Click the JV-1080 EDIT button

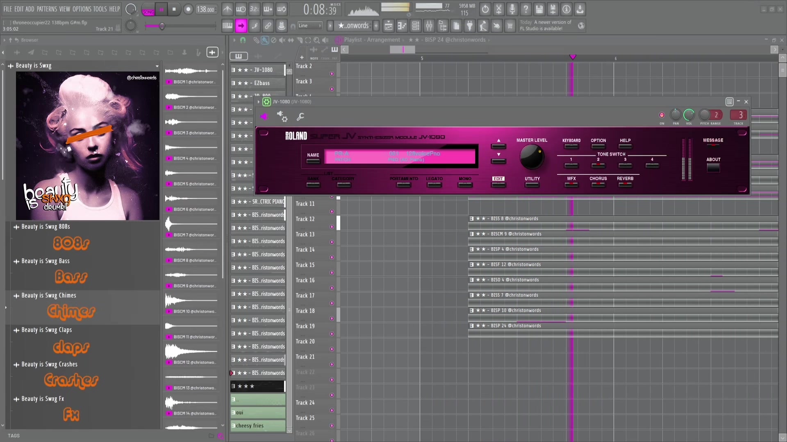click(498, 185)
